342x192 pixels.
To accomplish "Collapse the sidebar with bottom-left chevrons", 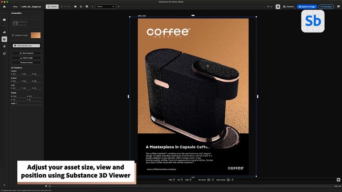I will pyautogui.click(x=4, y=185).
